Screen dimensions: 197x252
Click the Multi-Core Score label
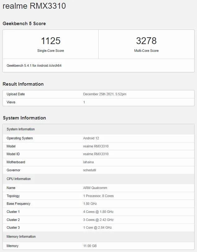pos(146,51)
